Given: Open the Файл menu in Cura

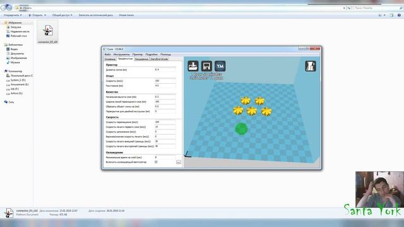Looking at the screenshot, I should pyautogui.click(x=107, y=55).
